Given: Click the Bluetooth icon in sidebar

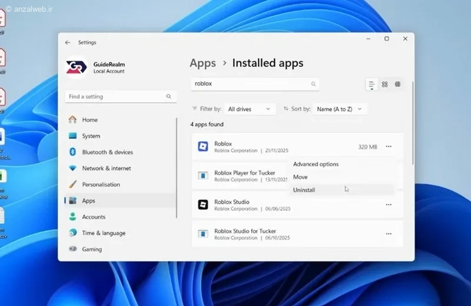Looking at the screenshot, I should pyautogui.click(x=72, y=152).
